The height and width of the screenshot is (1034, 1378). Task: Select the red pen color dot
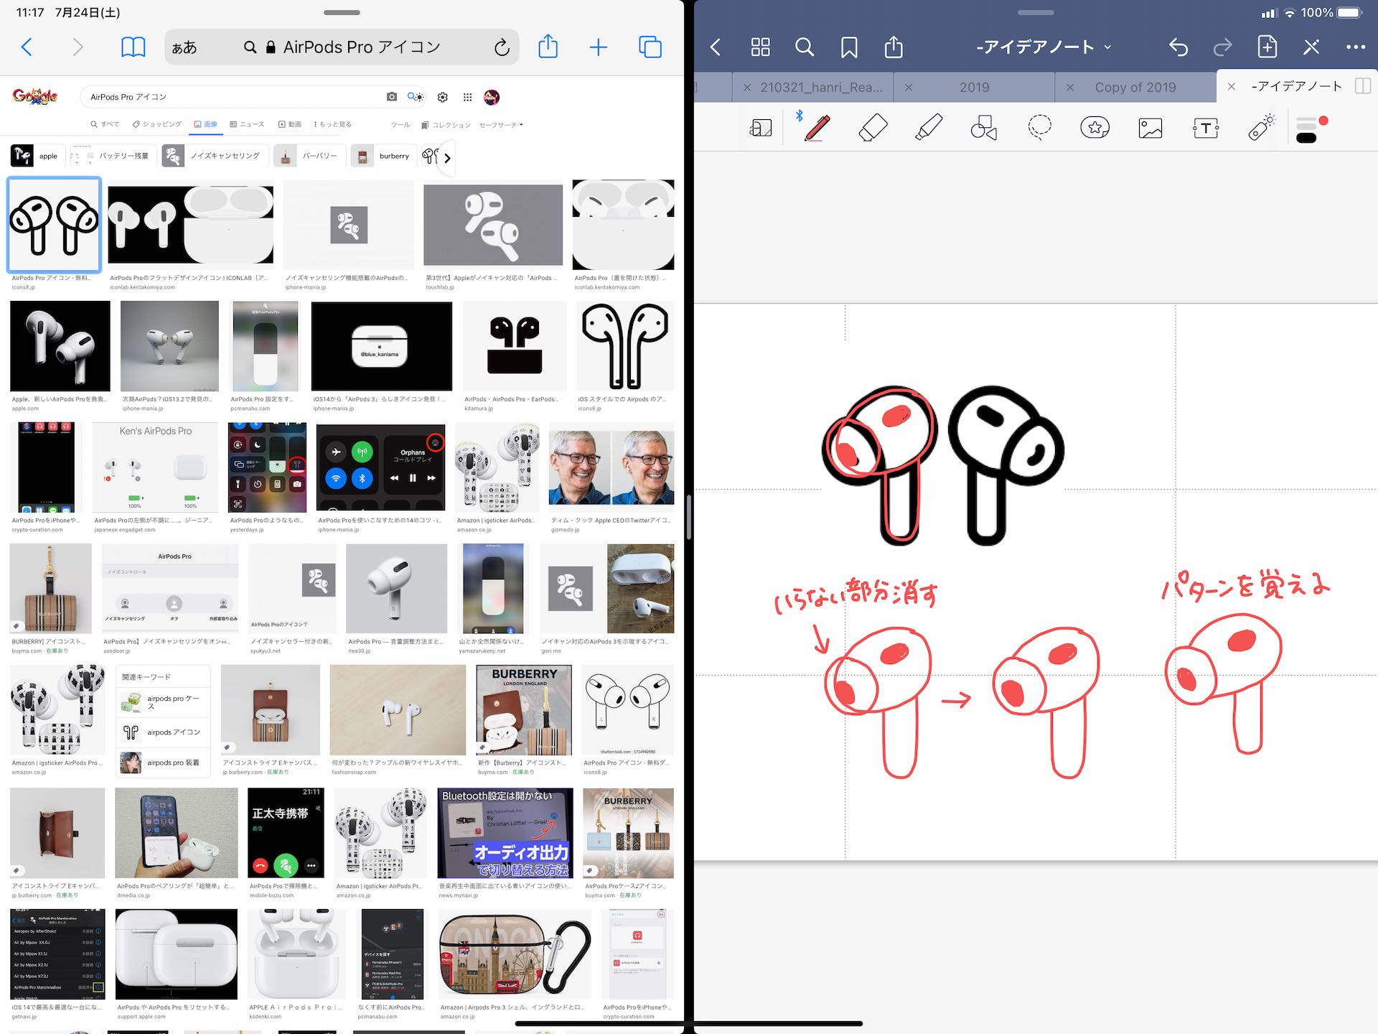point(1323,121)
